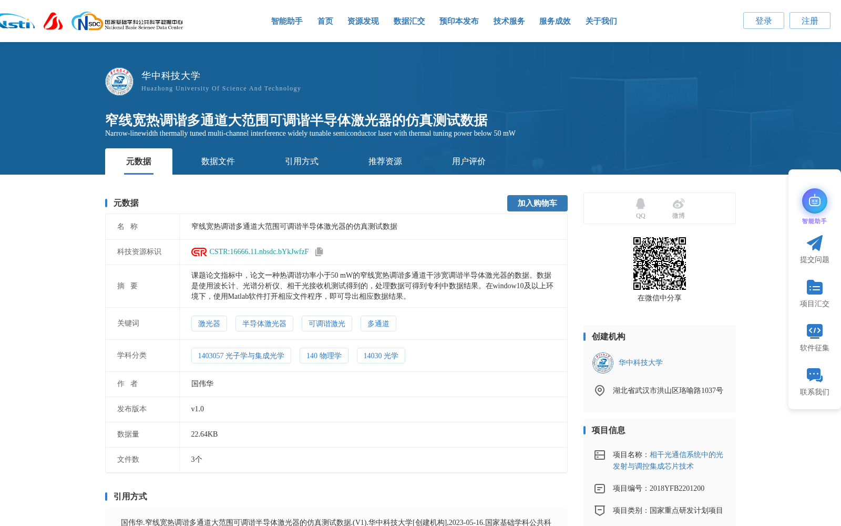Open the 相干光通信系统 project name link
The height and width of the screenshot is (526, 841).
[x=668, y=460]
